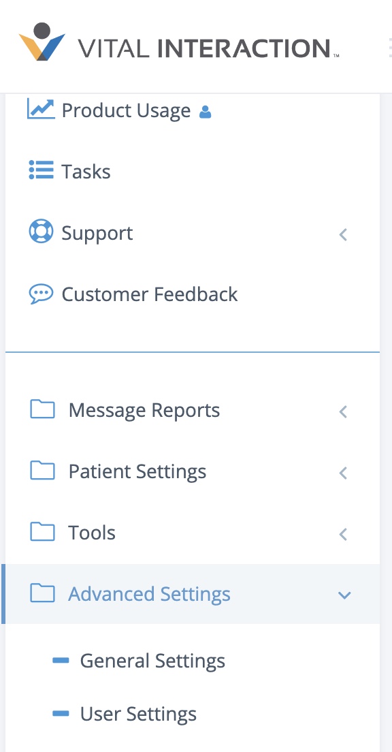Select the Tasks list icon
Screen dimensions: 392x752
click(x=40, y=171)
